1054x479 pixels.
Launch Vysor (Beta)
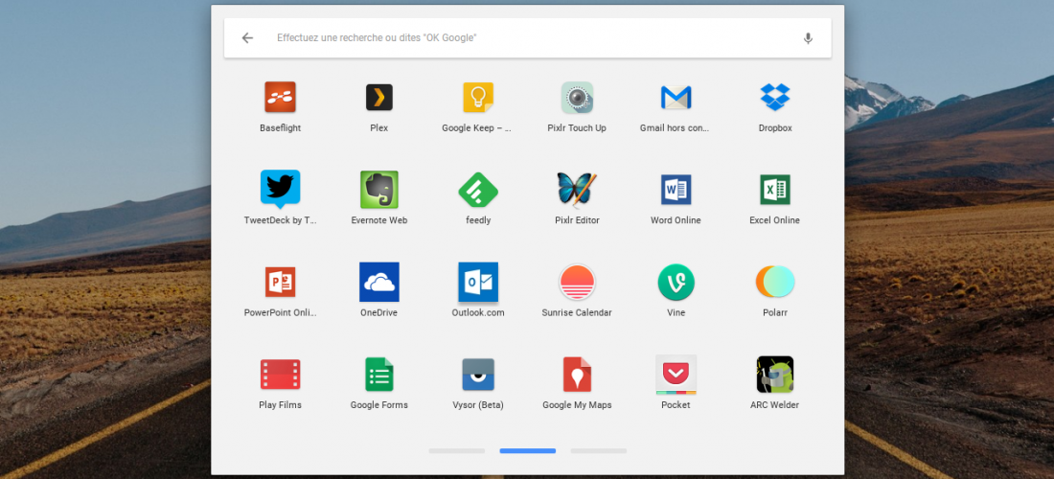pos(478,375)
